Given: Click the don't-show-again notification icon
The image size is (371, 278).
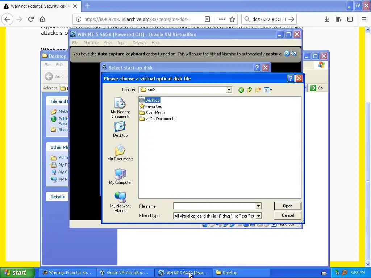Looking at the screenshot, I should (294, 54).
